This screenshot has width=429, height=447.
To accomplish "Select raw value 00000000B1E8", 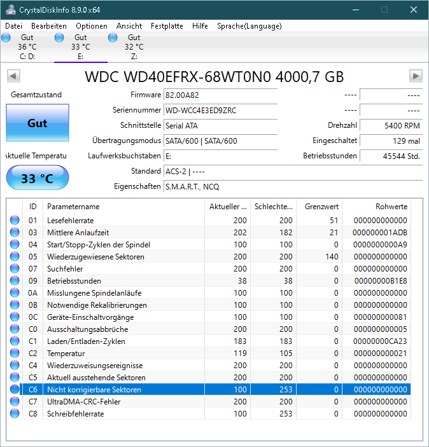I will 381,281.
